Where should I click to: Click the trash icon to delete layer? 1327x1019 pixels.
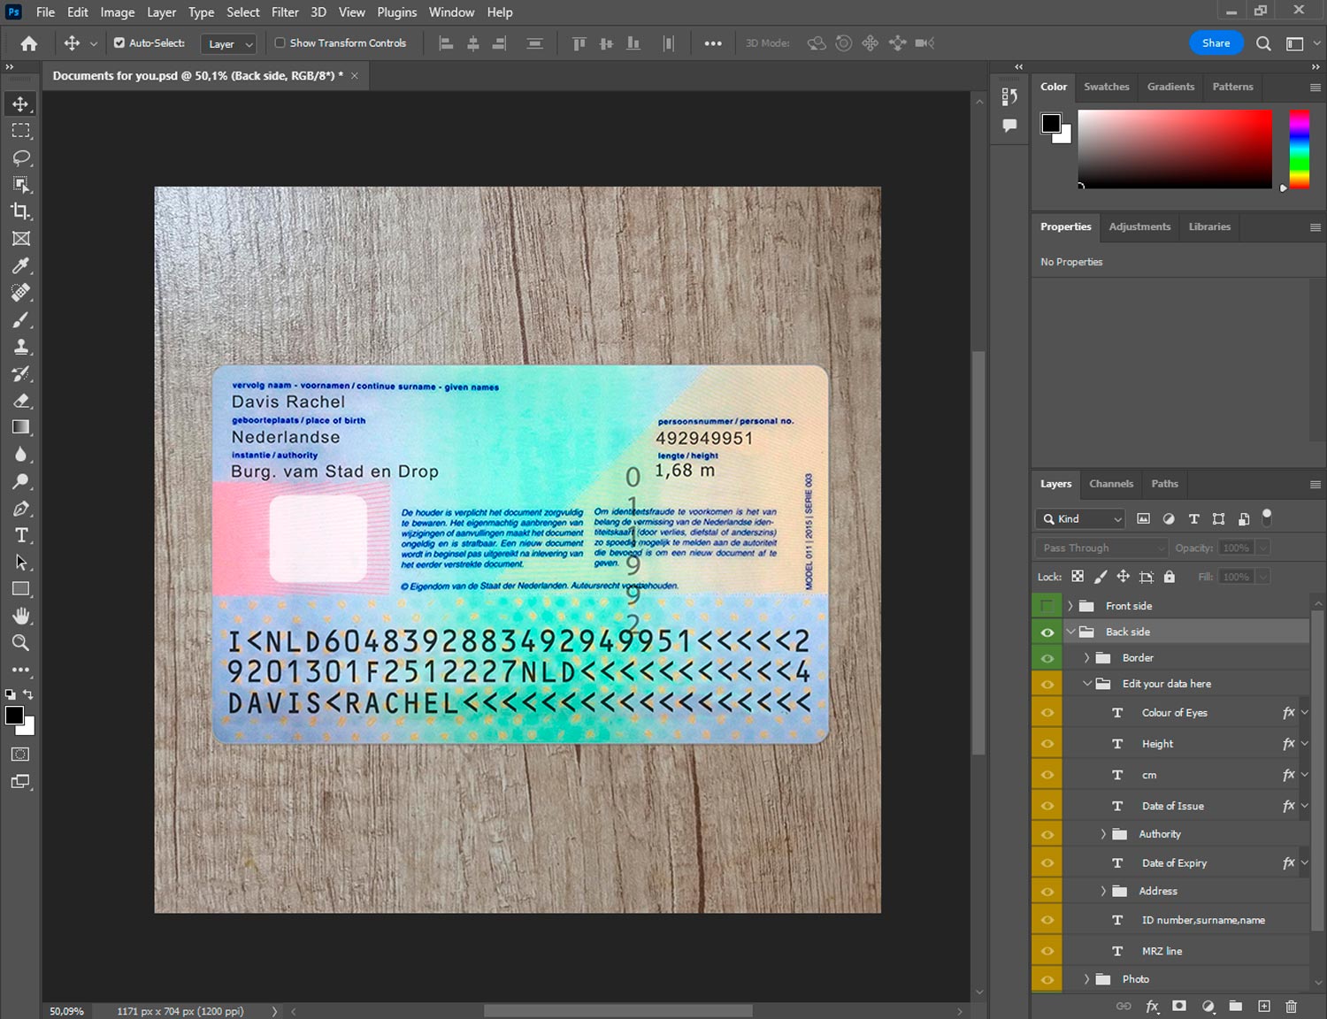point(1291,1006)
